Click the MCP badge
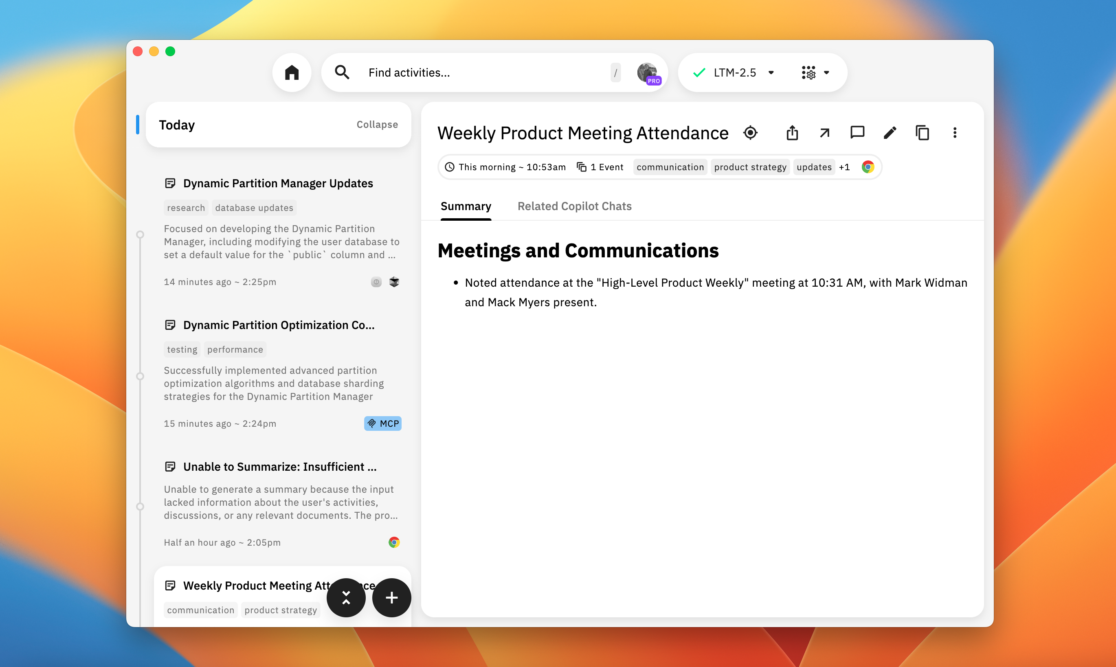The width and height of the screenshot is (1116, 667). click(382, 423)
